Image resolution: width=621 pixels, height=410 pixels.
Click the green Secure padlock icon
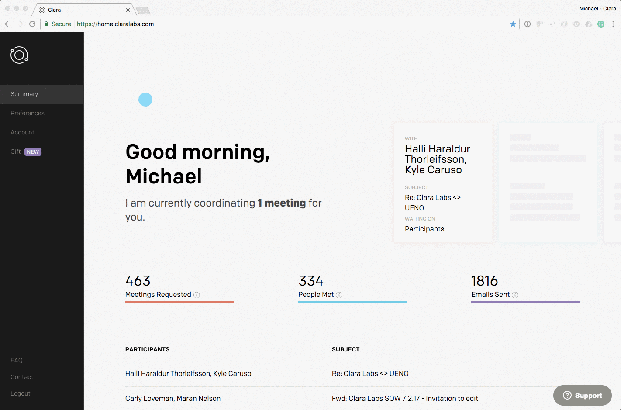pyautogui.click(x=46, y=24)
